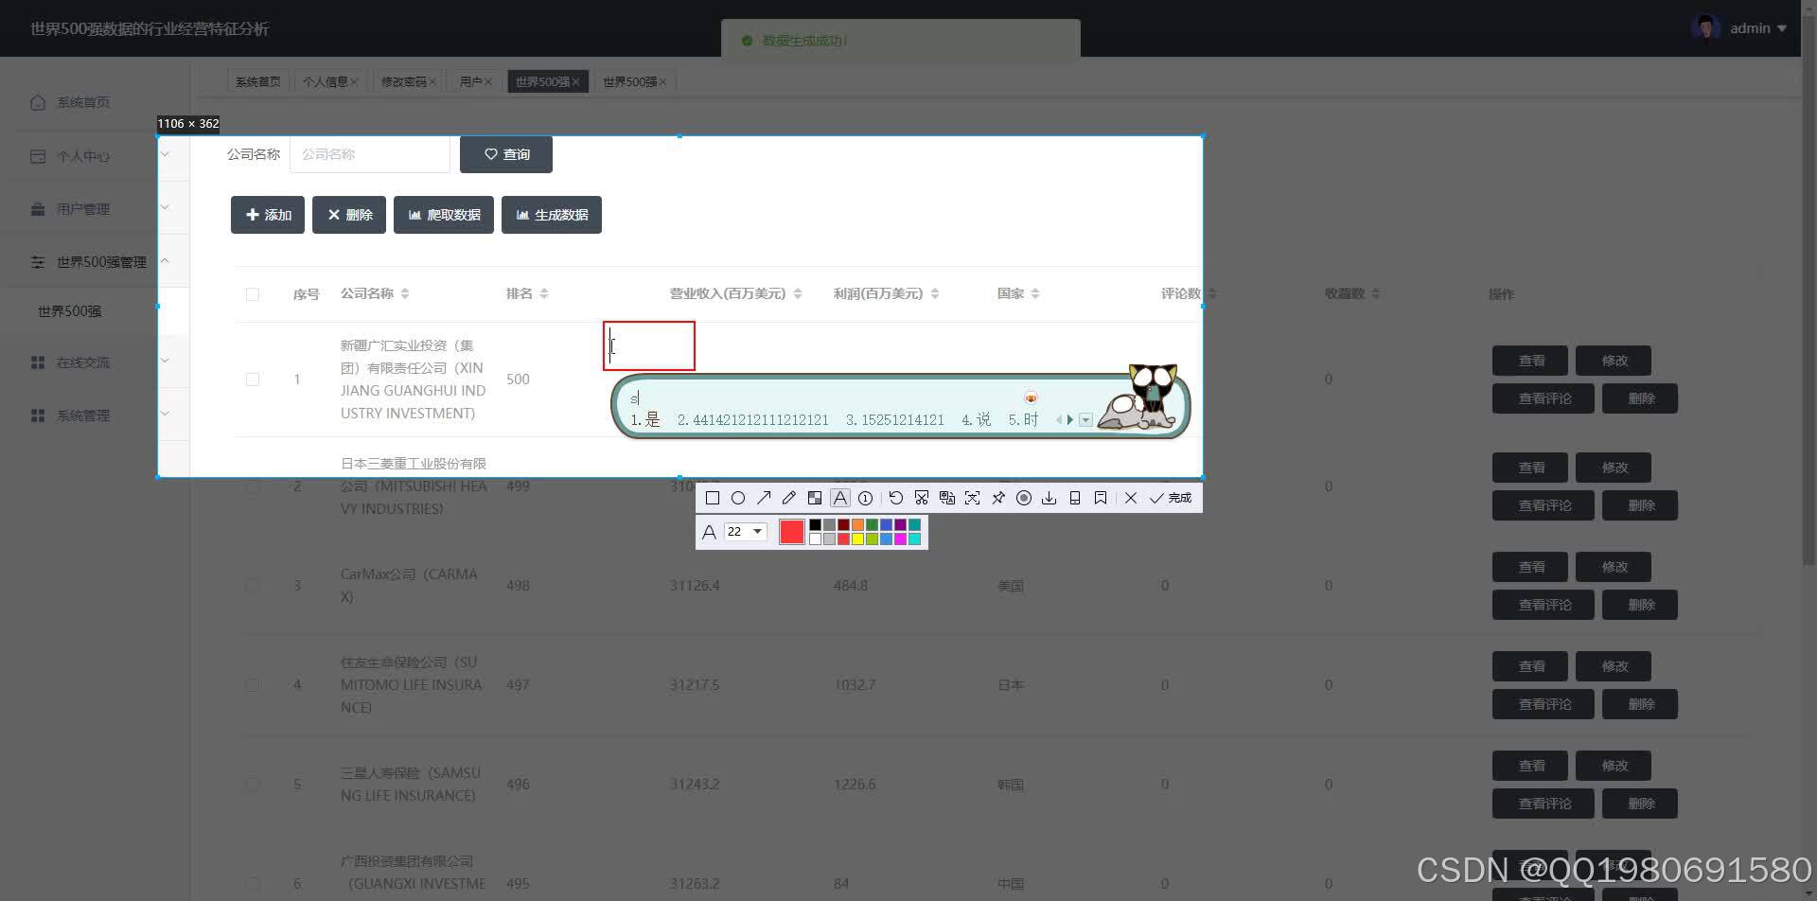
Task: Select the numbered step marker tool
Action: (865, 498)
